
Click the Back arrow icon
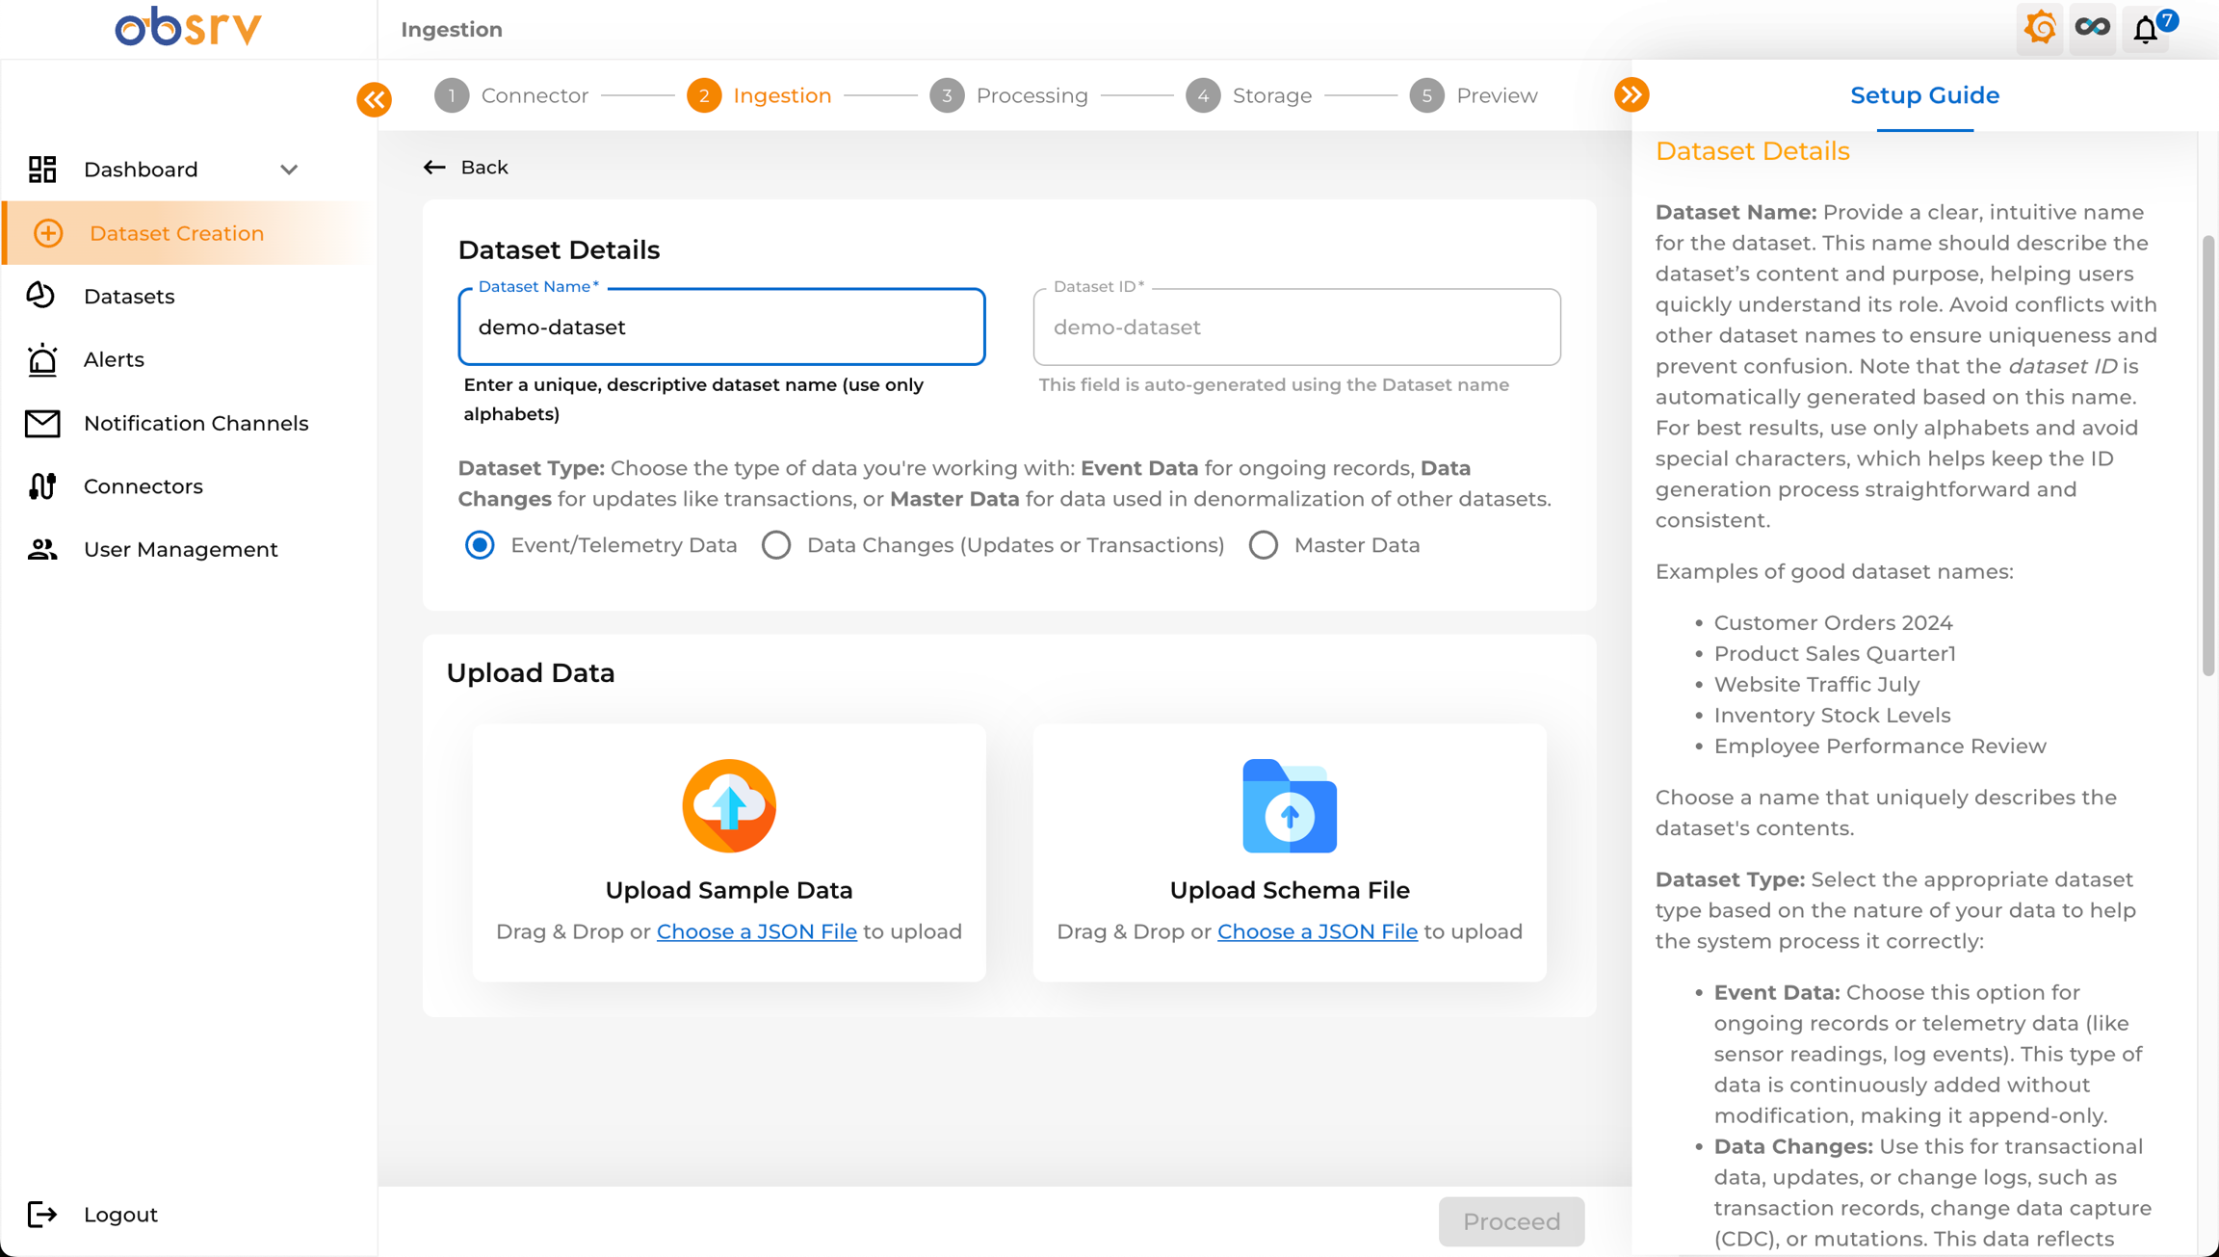pyautogui.click(x=434, y=168)
